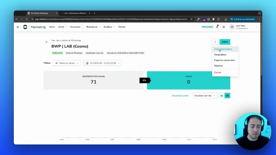Open the notifications bell
This screenshot has width=276, height=155.
pos(217,27)
